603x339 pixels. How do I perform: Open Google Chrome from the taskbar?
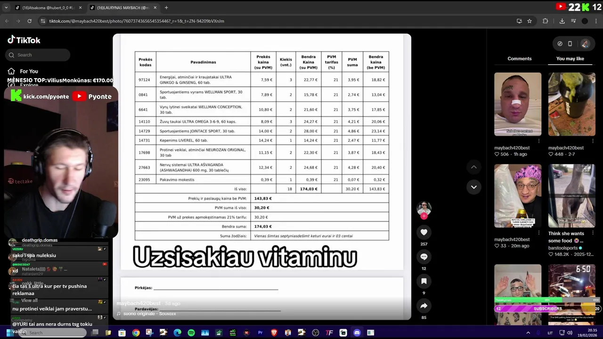click(x=136, y=333)
